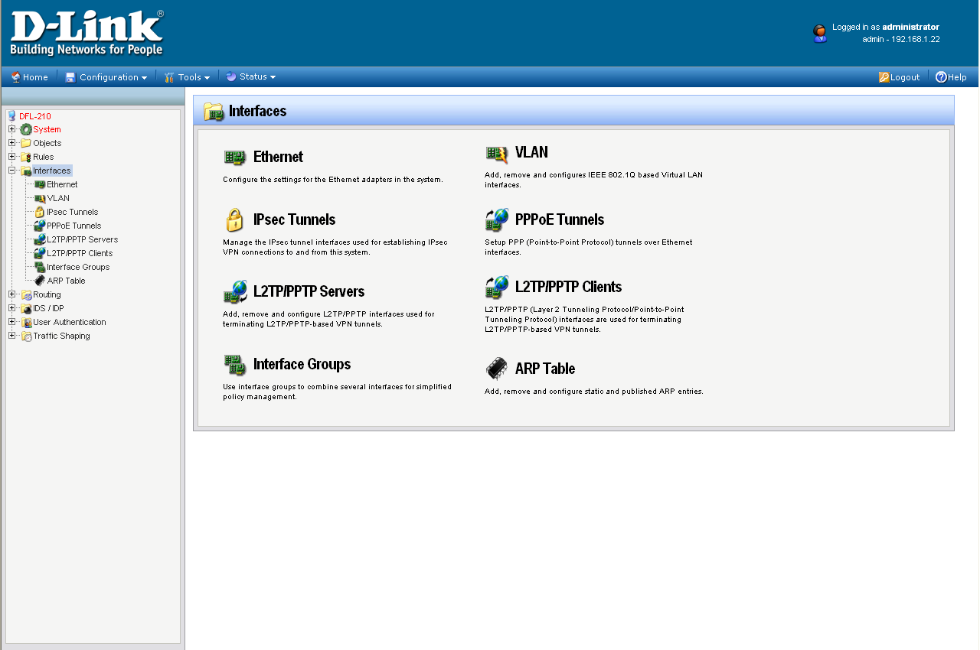Click the VLAN icon in main panel
Screen dimensions: 980x650
click(x=496, y=154)
